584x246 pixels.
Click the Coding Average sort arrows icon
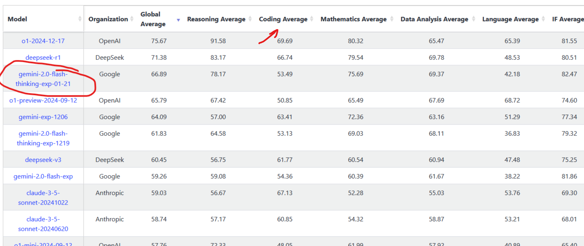tap(312, 19)
